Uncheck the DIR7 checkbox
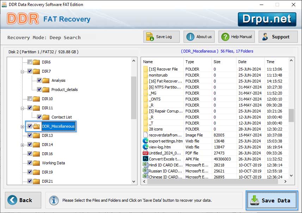 [x=30, y=71]
